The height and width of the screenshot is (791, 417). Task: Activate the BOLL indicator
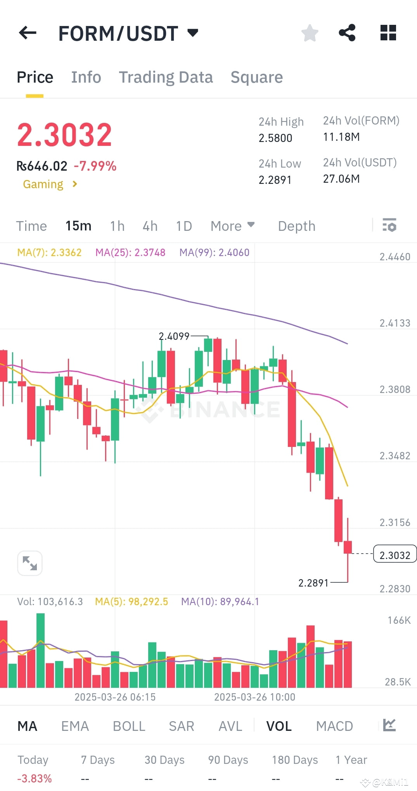(x=129, y=725)
